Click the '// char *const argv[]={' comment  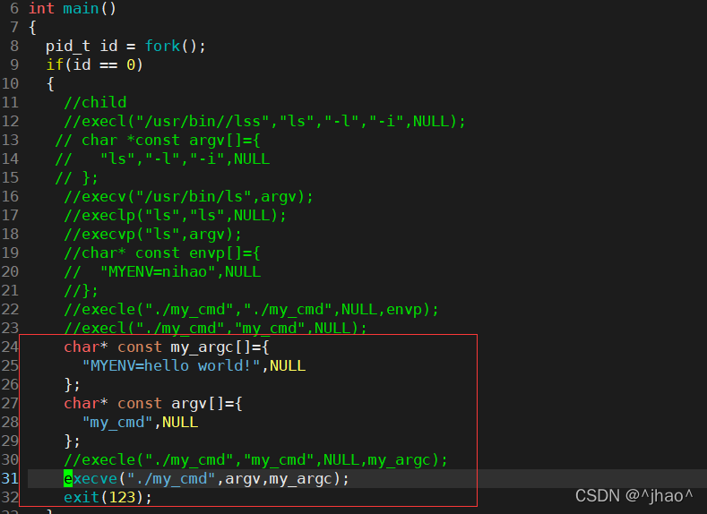(158, 140)
